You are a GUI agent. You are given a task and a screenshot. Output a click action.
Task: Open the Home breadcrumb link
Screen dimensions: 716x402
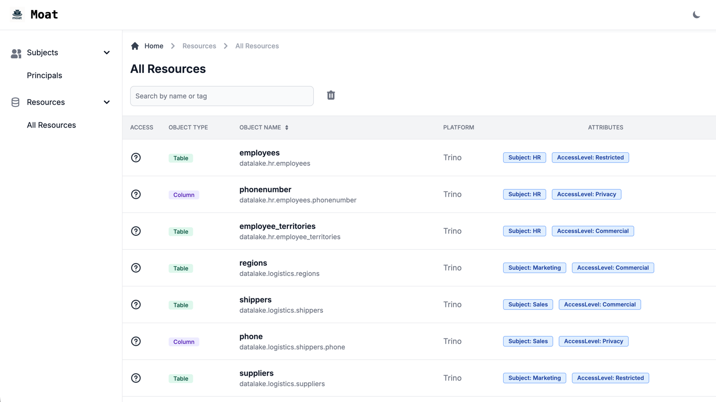[x=154, y=45]
